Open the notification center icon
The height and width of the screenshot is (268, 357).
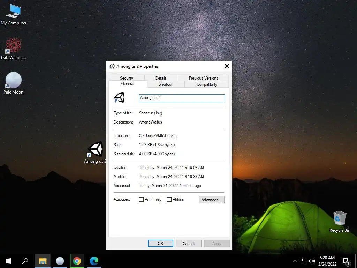click(x=346, y=261)
